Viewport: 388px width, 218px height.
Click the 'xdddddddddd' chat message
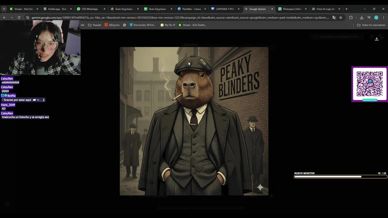coord(10,82)
